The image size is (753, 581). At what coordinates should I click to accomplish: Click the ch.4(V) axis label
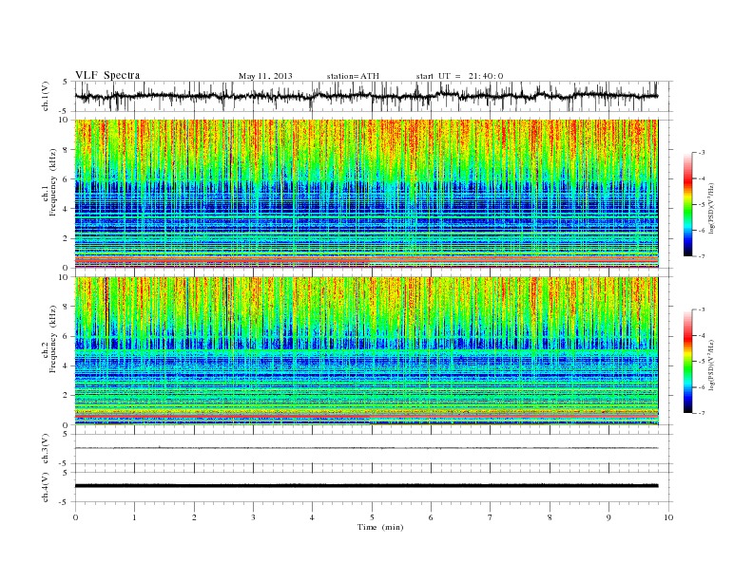(x=45, y=487)
